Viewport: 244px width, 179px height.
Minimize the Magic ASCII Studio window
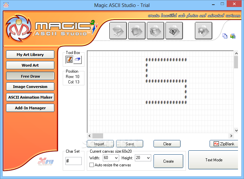pyautogui.click(x=213, y=4)
